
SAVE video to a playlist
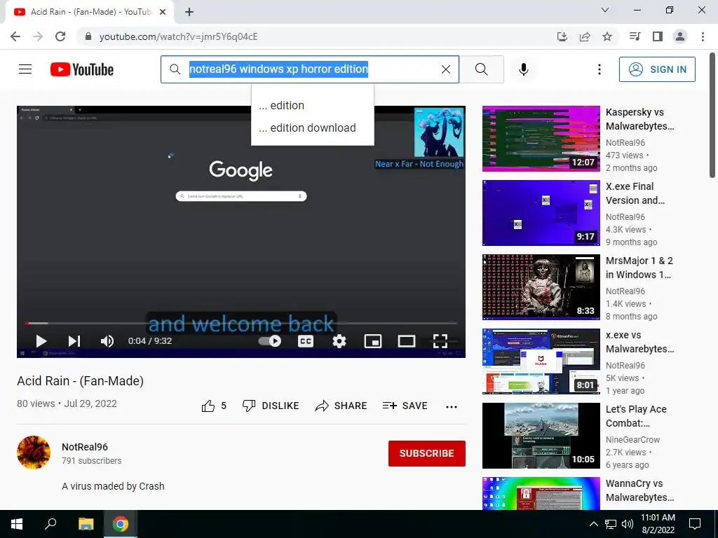click(x=405, y=406)
